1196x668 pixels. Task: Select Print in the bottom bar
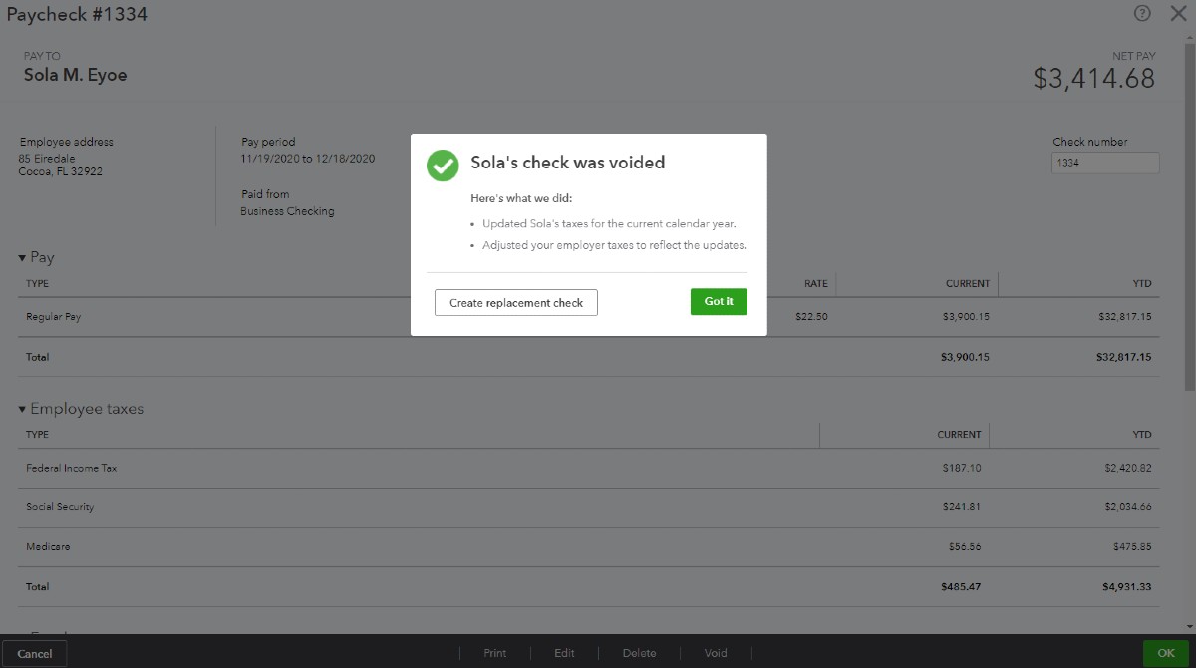pyautogui.click(x=495, y=654)
